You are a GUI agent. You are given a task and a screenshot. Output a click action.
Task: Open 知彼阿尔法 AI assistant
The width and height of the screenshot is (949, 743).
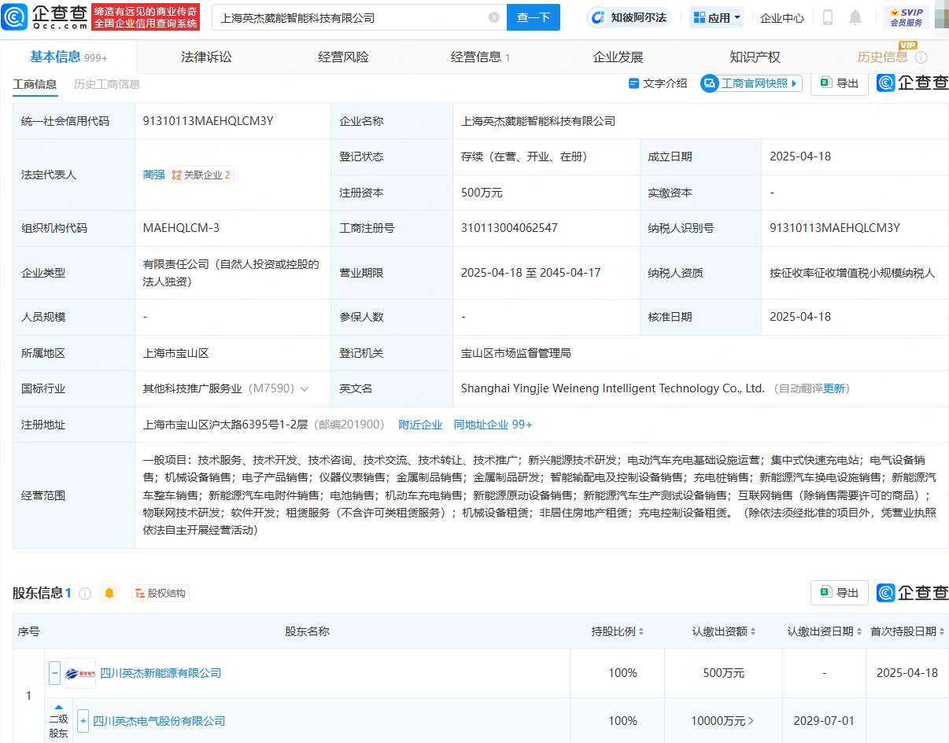pos(630,17)
